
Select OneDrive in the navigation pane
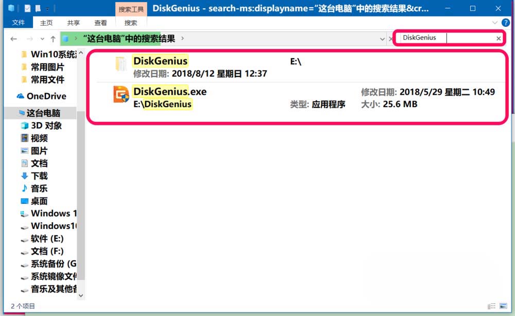tap(46, 96)
